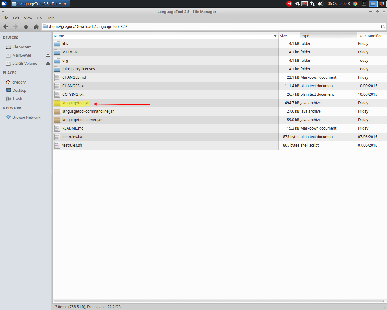Select the file named languagetool.jar
This screenshot has height=310, width=387.
[x=76, y=103]
